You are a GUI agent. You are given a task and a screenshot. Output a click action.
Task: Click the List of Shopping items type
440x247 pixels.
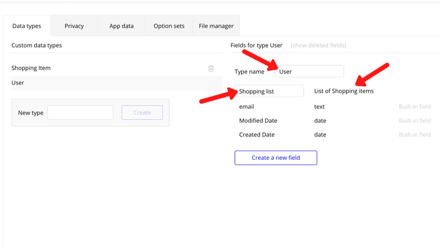pos(344,91)
